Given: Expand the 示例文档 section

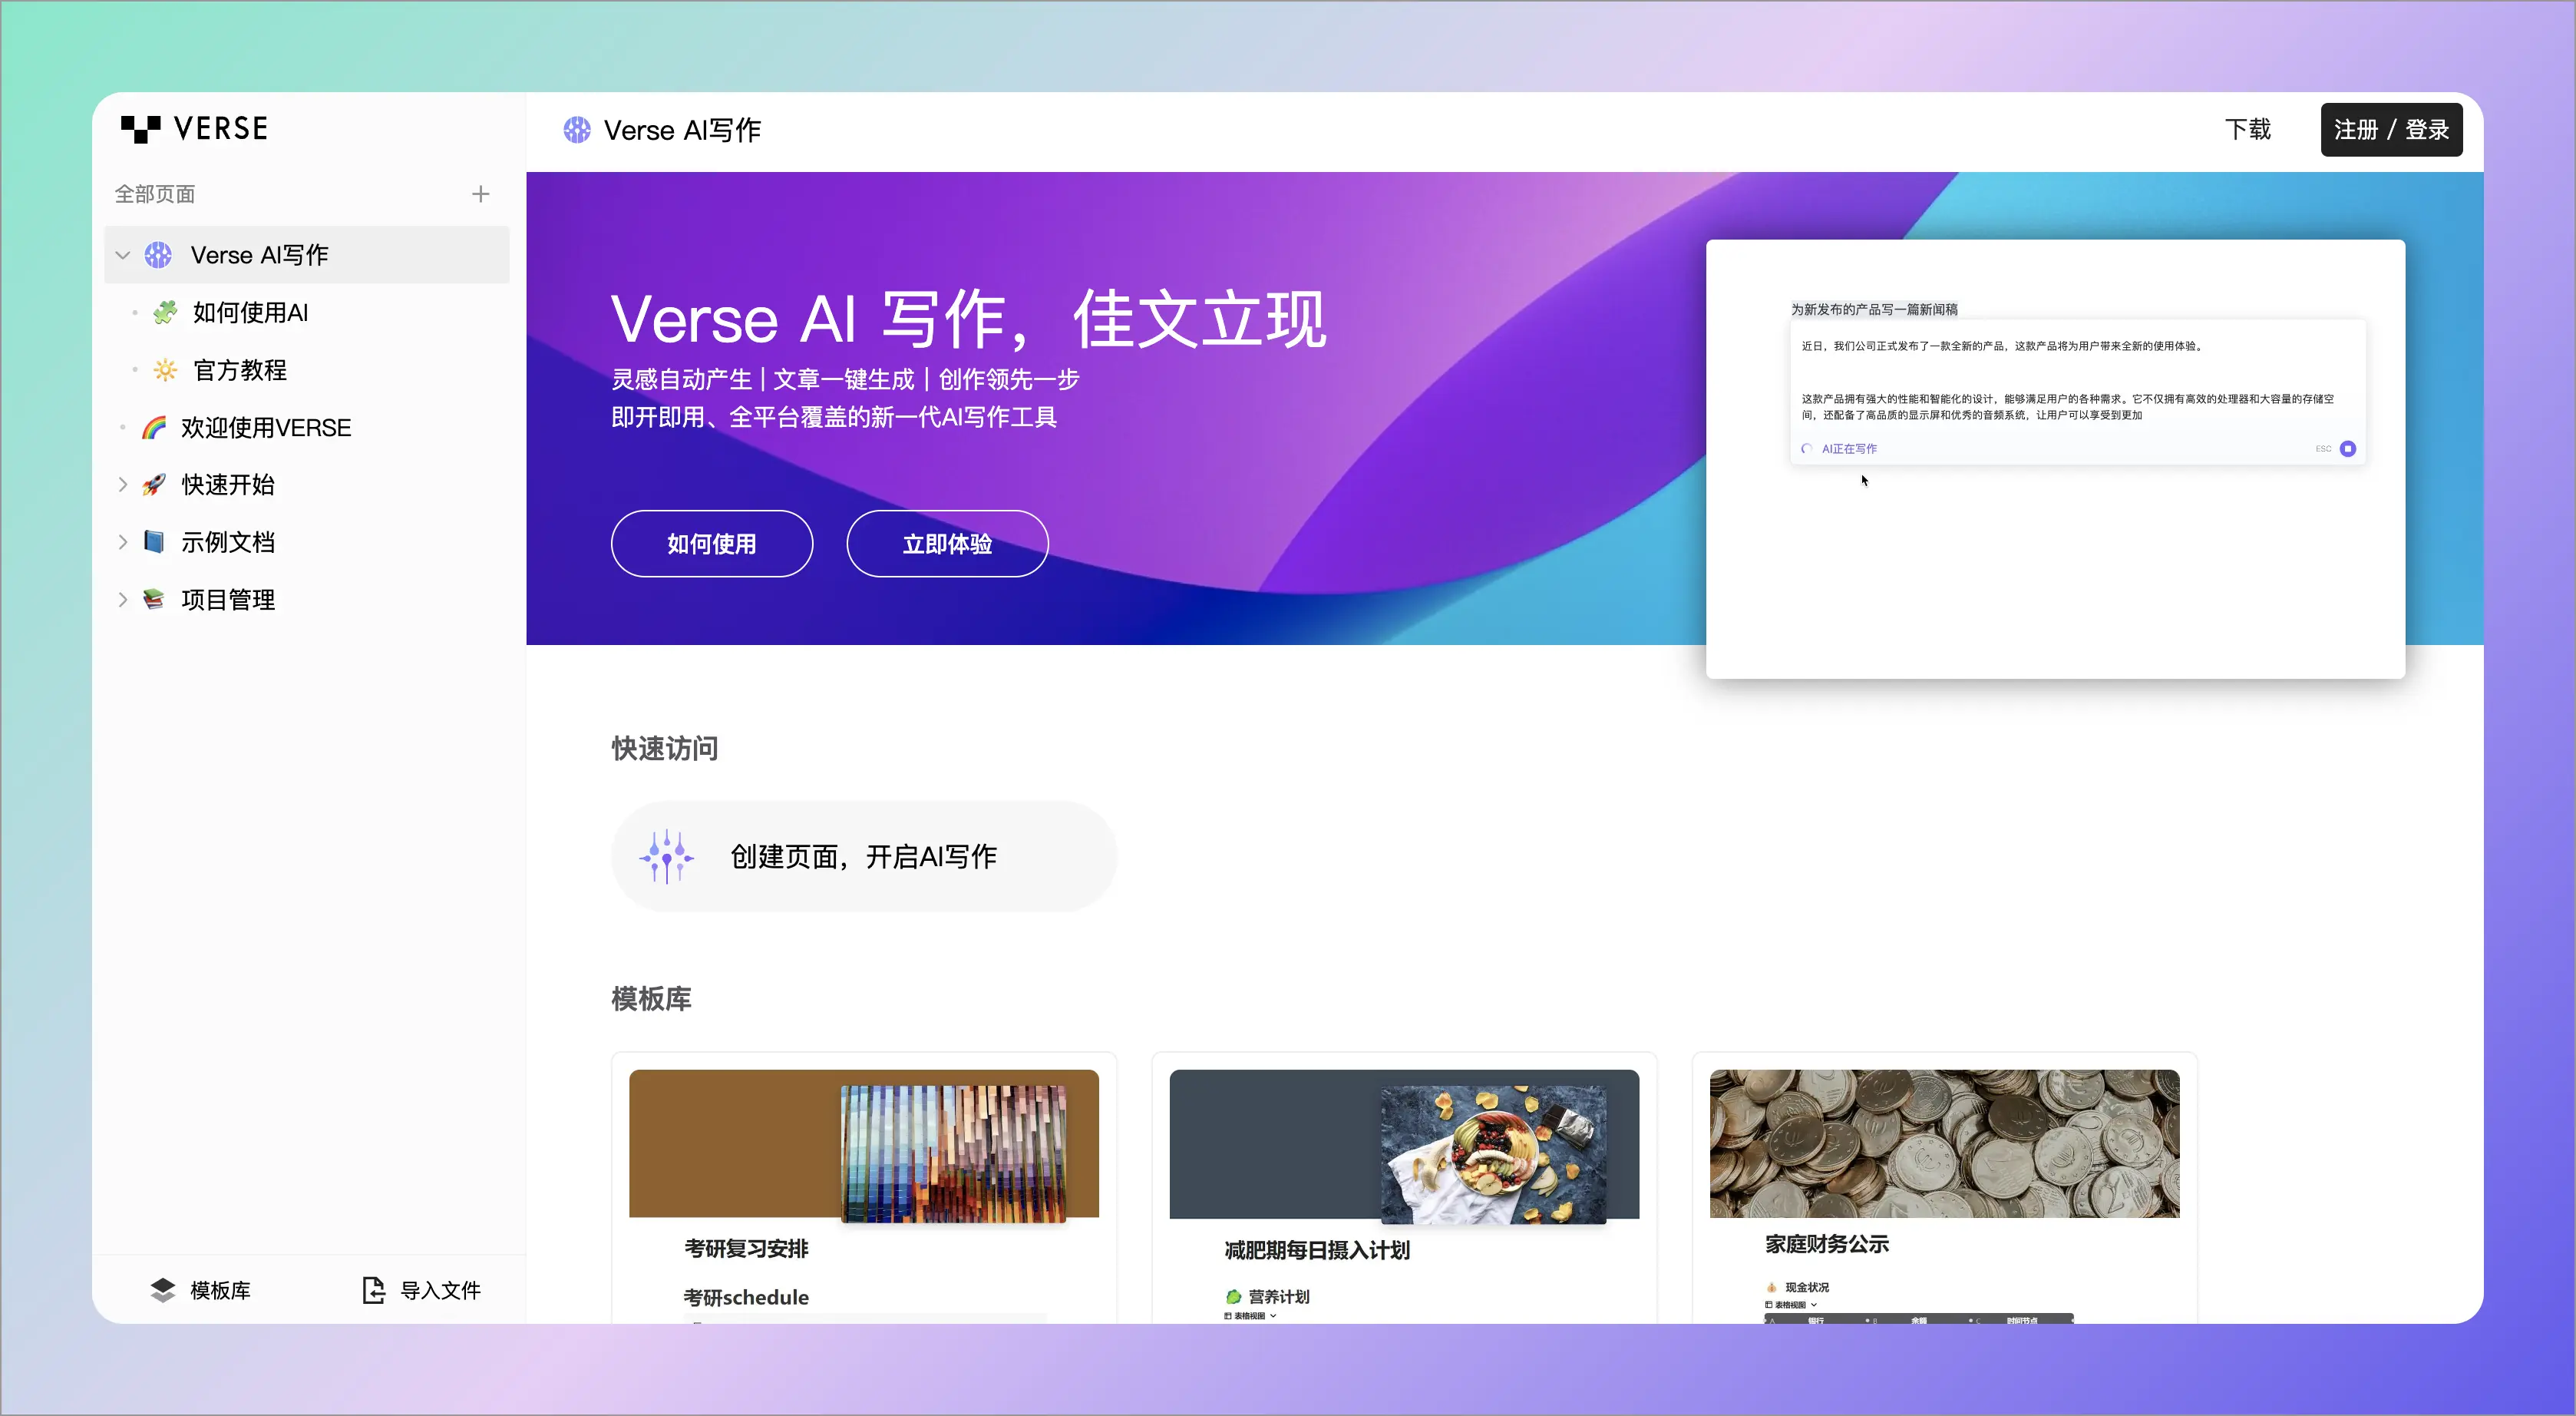Looking at the screenshot, I should (x=123, y=542).
